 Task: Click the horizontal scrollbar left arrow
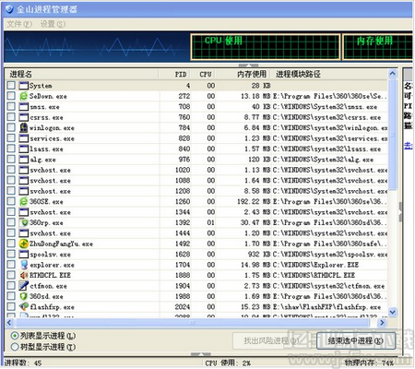pos(9,323)
